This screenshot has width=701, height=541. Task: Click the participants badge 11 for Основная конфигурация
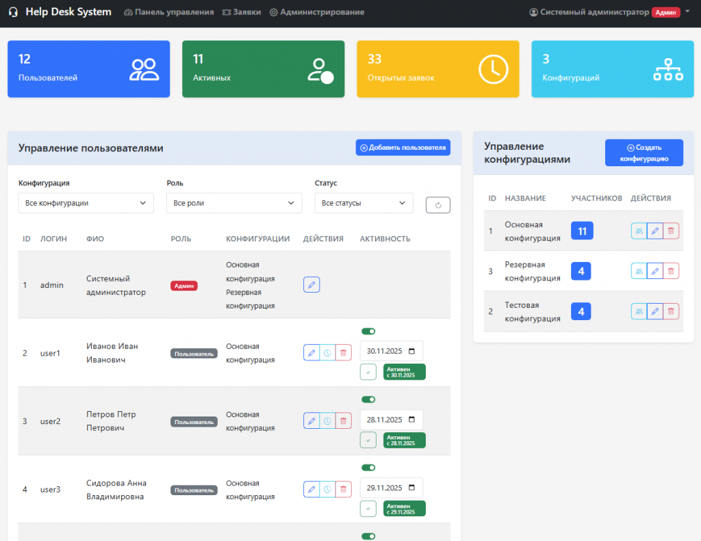click(x=582, y=231)
